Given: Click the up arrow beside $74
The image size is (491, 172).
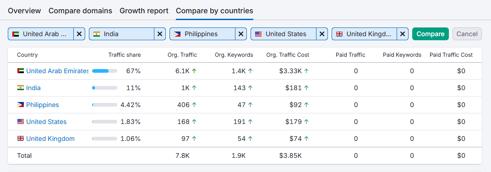Looking at the screenshot, I should (x=306, y=139).
